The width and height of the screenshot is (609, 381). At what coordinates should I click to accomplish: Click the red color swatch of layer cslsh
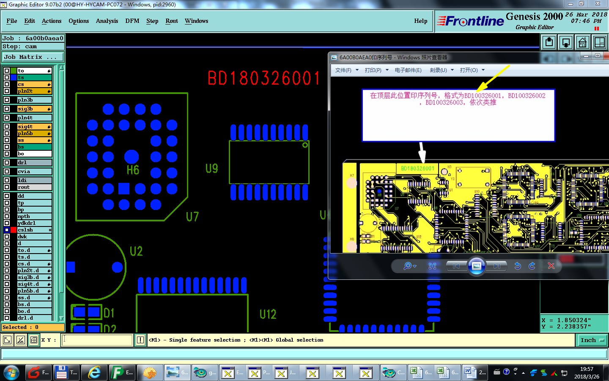click(14, 230)
